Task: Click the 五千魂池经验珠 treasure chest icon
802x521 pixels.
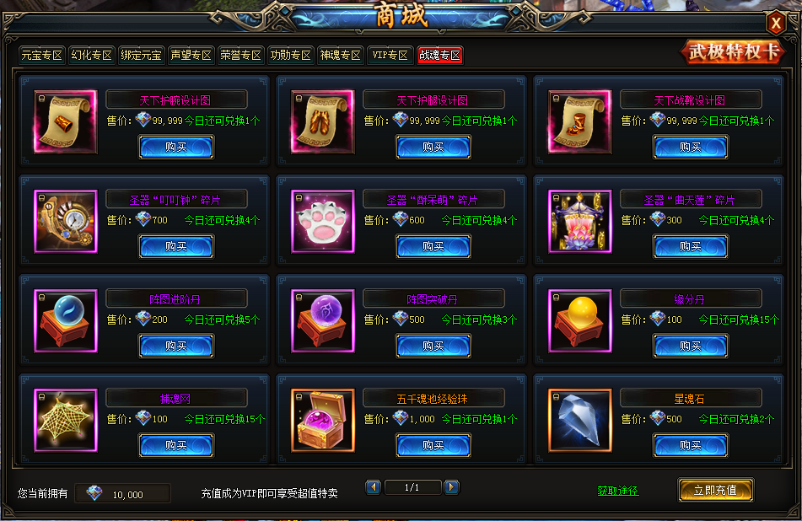Action: click(x=323, y=421)
